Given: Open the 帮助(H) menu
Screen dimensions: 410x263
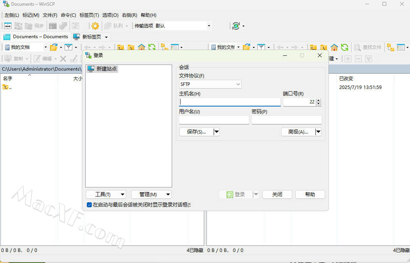Looking at the screenshot, I should [148, 15].
